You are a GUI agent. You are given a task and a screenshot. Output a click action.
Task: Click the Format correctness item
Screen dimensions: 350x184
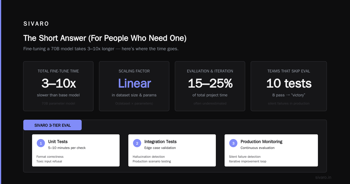coord(50,157)
